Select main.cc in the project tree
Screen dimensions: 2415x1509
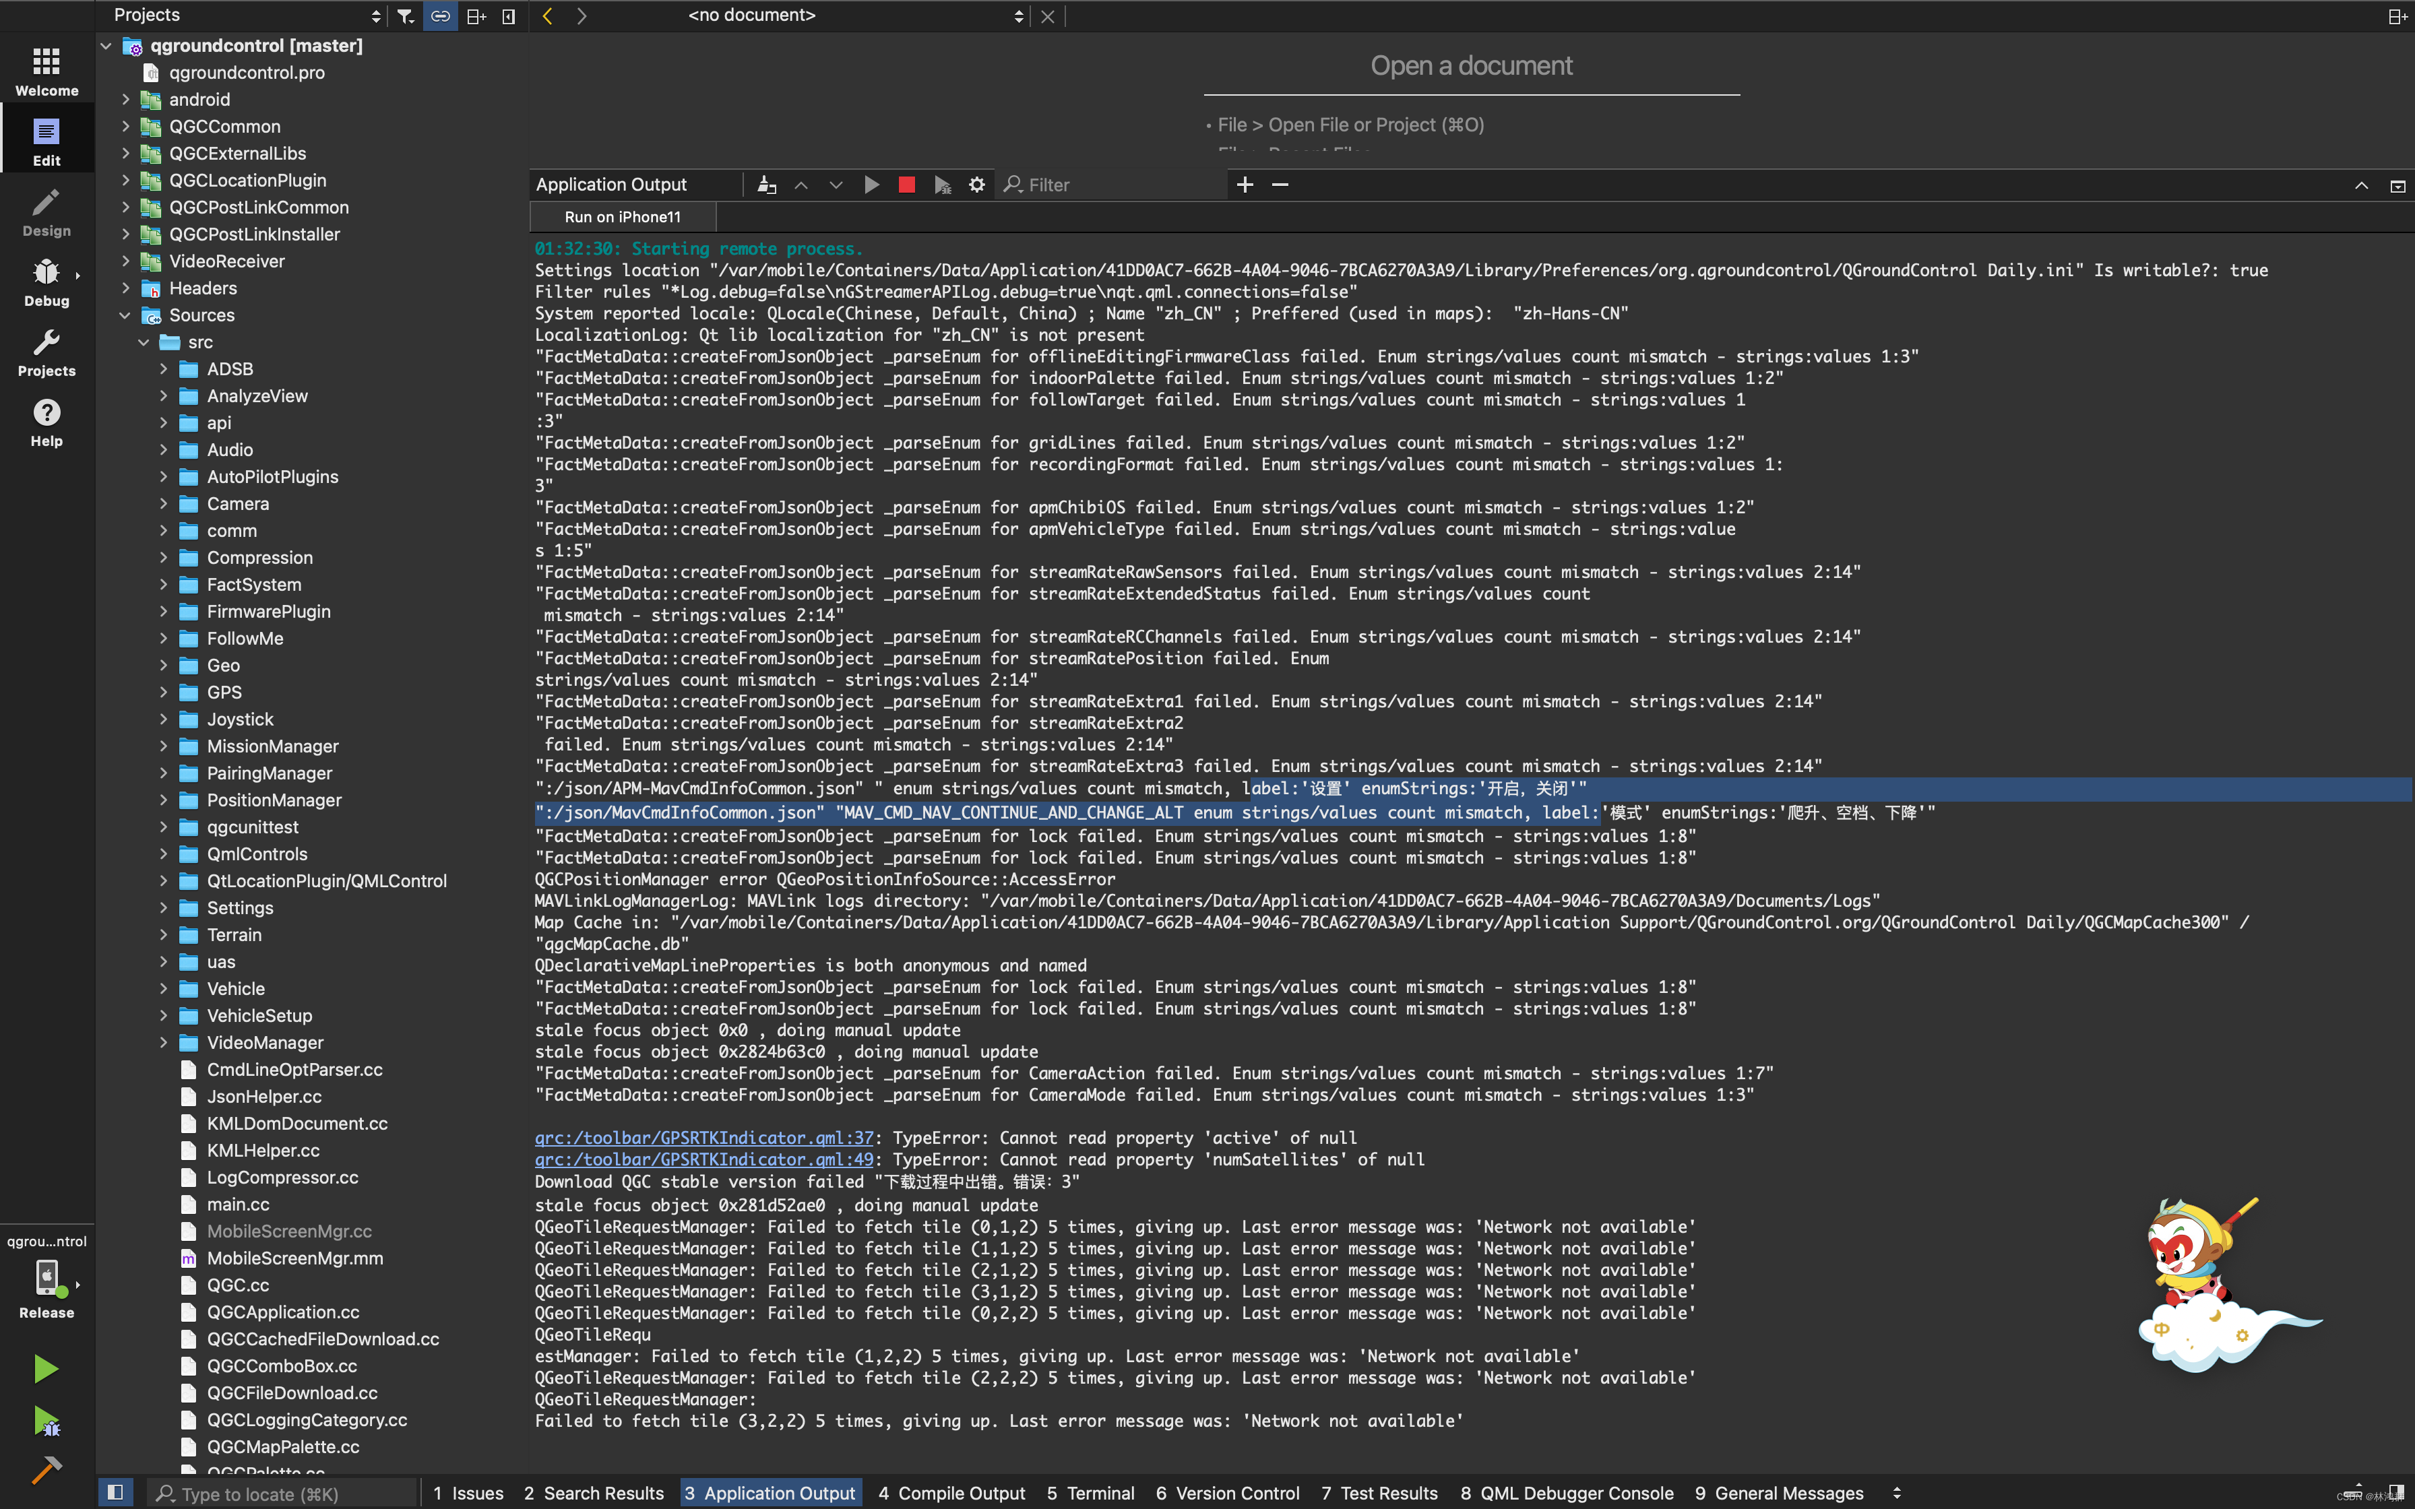click(237, 1205)
